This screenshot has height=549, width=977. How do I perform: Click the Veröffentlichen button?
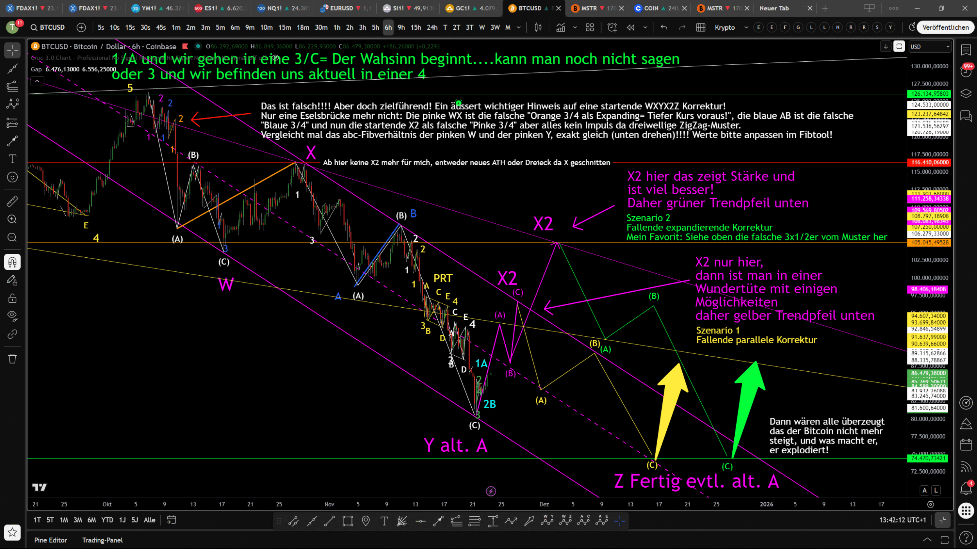click(945, 27)
